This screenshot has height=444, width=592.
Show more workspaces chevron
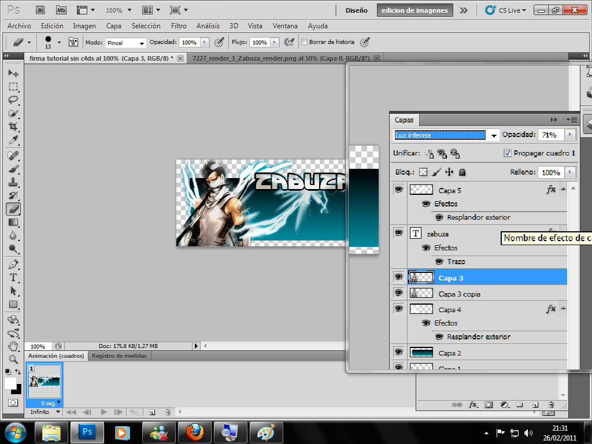coord(464,10)
